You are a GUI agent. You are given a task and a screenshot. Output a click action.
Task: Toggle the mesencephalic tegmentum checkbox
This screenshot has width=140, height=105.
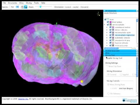pos(110,35)
